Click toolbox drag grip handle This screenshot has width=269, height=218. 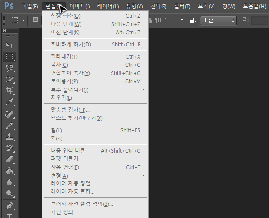10,36
